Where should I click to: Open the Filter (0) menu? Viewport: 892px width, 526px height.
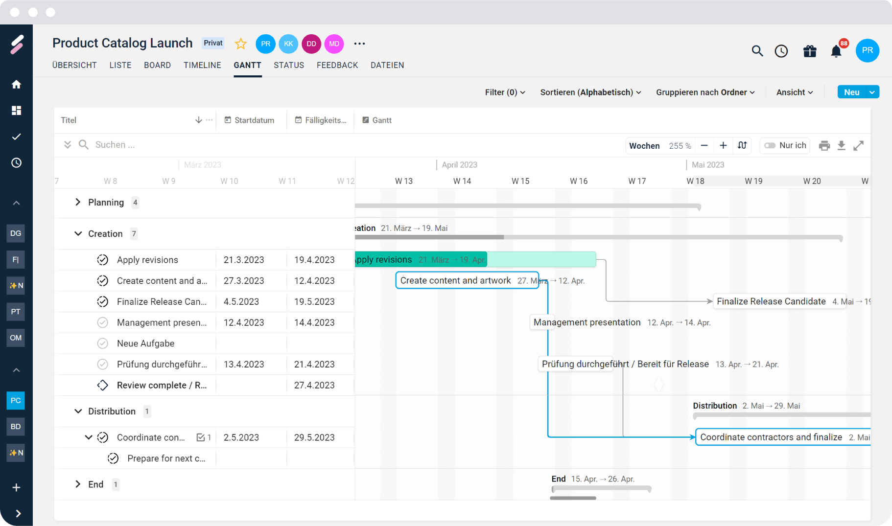(505, 92)
